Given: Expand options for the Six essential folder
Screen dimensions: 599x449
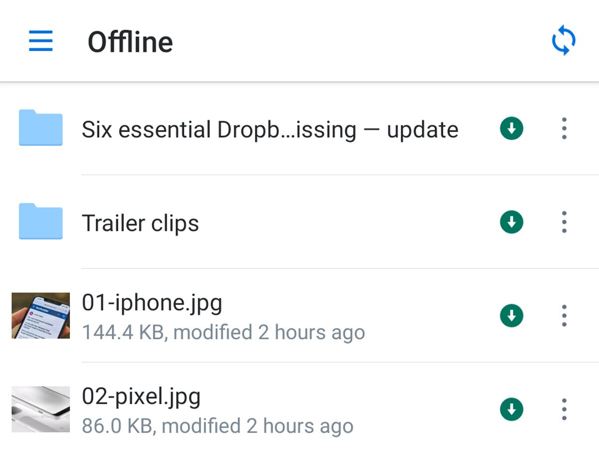Looking at the screenshot, I should (564, 128).
